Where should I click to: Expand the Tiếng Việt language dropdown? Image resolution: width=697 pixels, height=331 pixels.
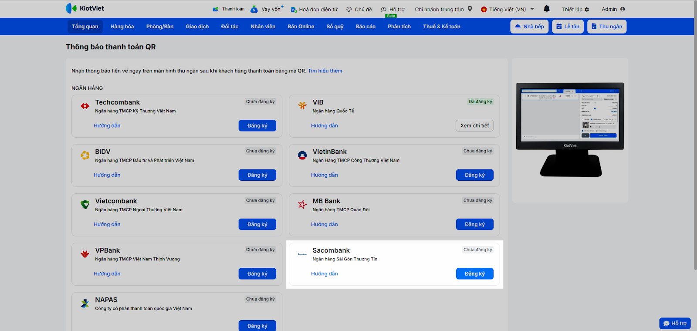[508, 9]
